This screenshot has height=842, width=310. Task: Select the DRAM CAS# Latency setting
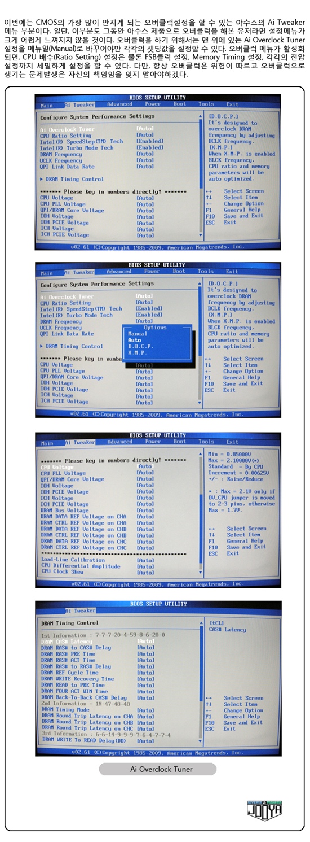(x=97, y=641)
